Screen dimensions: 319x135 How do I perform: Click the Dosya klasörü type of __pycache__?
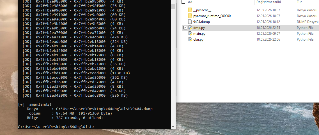(x=307, y=10)
